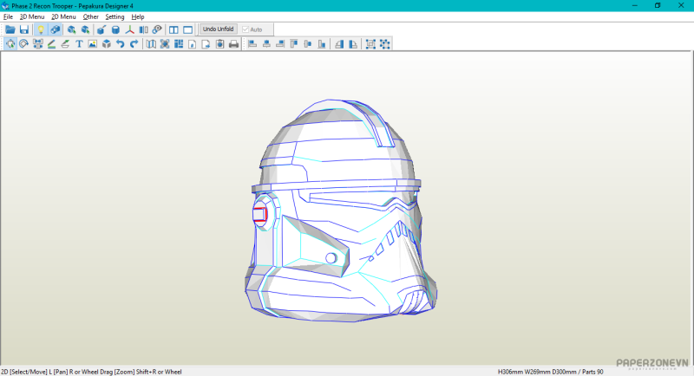
Task: Toggle the light bulb lighting icon
Action: (x=40, y=29)
